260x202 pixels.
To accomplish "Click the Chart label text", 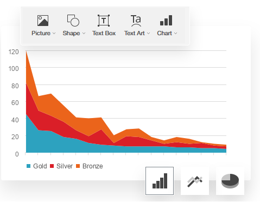I will coord(164,33).
